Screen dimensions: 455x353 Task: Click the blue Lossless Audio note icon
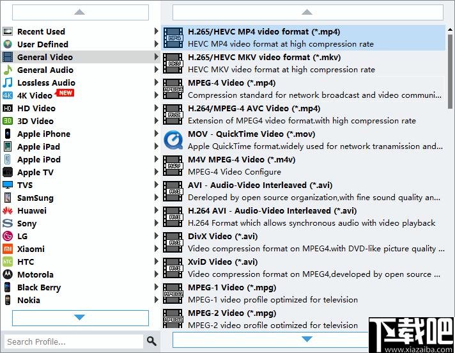coord(8,82)
